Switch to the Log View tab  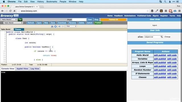35,69
